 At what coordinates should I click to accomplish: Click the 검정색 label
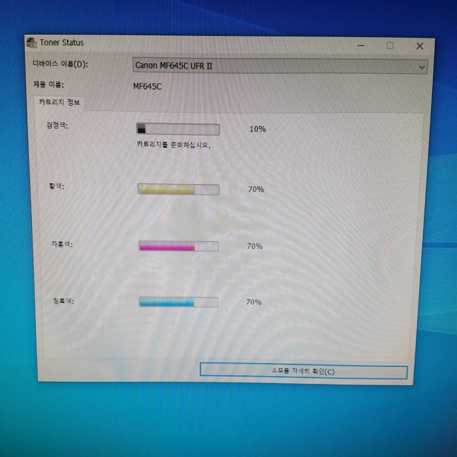tap(57, 125)
